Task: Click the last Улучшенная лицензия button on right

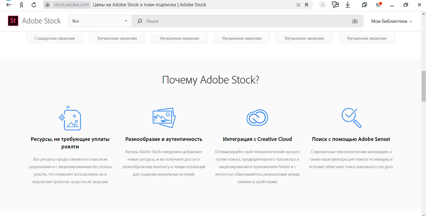Action: coord(367,38)
